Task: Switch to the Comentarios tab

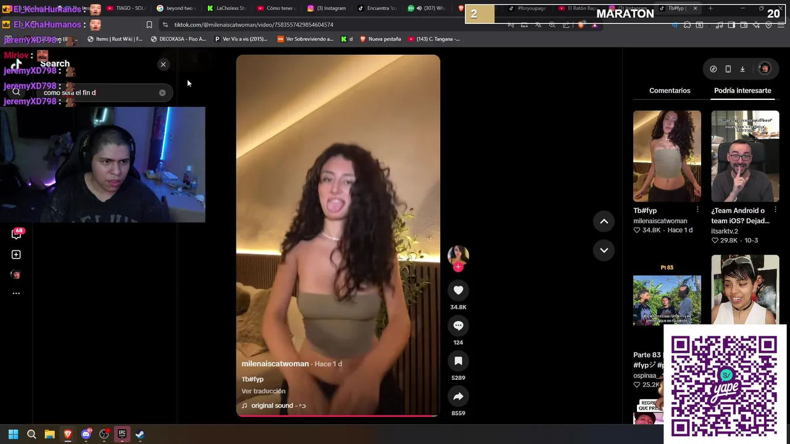Action: coord(670,91)
